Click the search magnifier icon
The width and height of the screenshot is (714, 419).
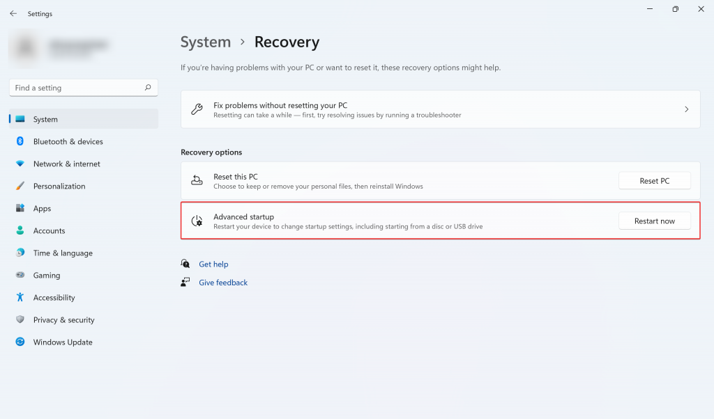tap(148, 87)
